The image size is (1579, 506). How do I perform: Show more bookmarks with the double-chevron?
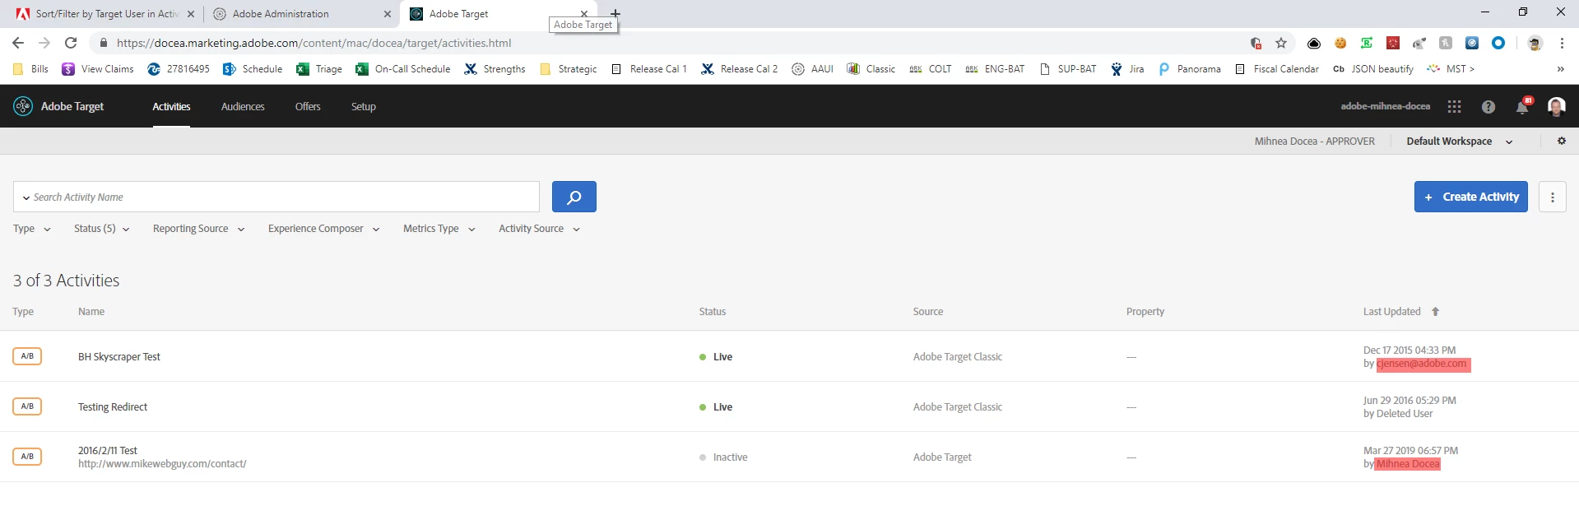(x=1560, y=69)
